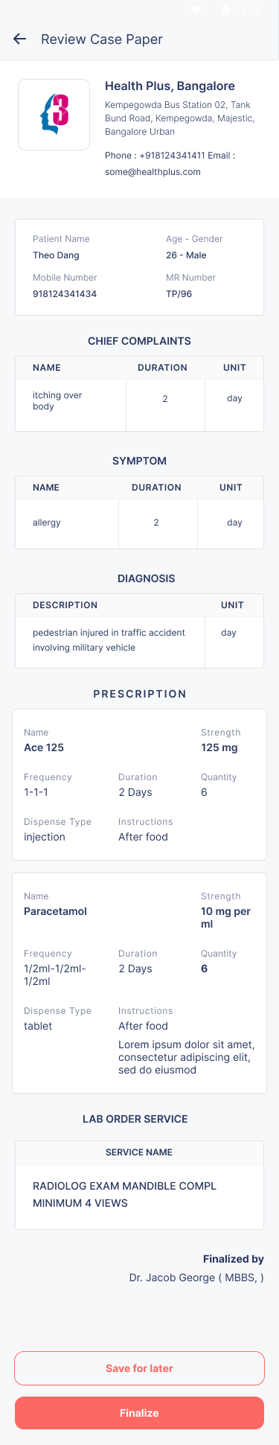Tap the Wi-Fi status bar icon
The image size is (279, 1445).
(197, 10)
